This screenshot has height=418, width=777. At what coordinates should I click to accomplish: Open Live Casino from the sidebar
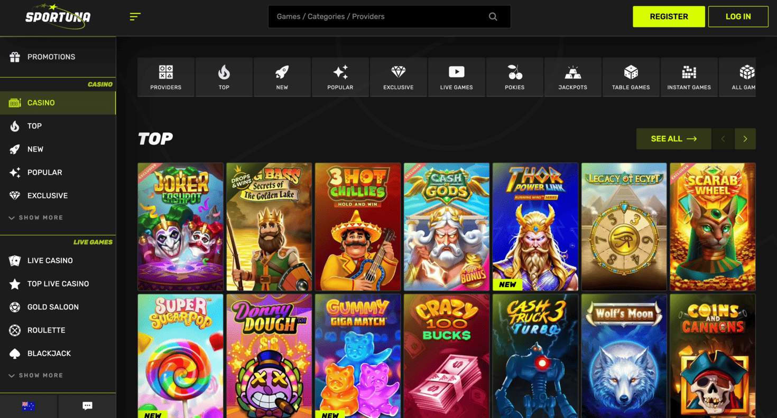coord(58,261)
